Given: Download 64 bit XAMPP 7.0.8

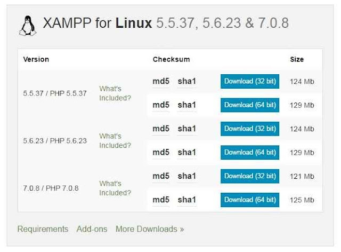Looking at the screenshot, I should coord(250,200).
